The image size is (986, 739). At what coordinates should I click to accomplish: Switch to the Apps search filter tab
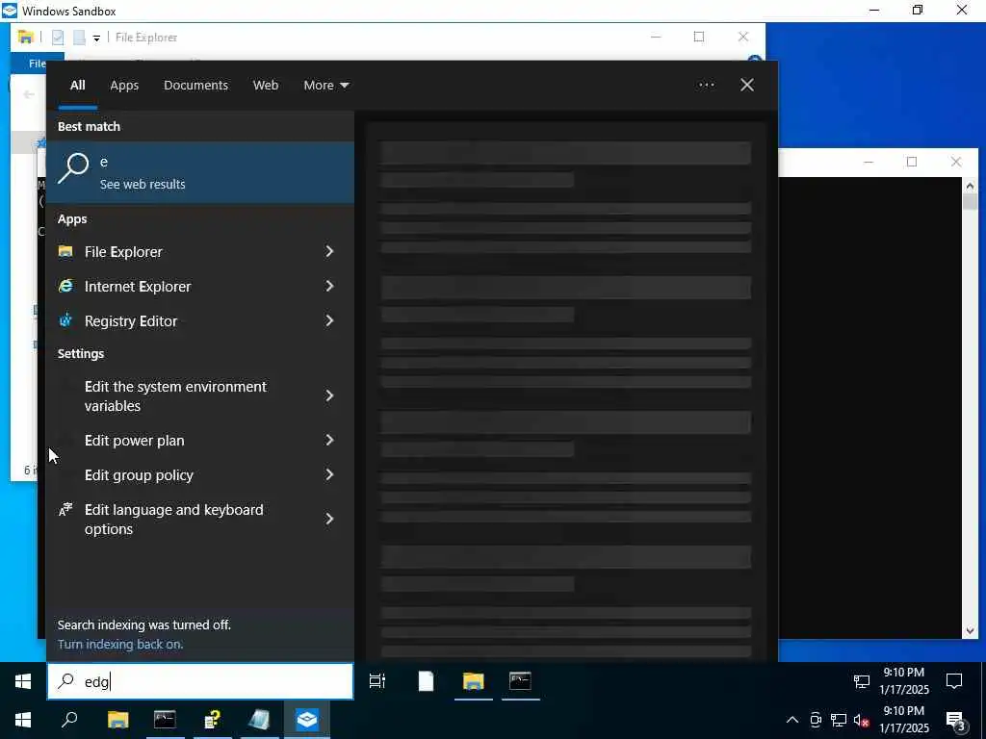pyautogui.click(x=124, y=85)
